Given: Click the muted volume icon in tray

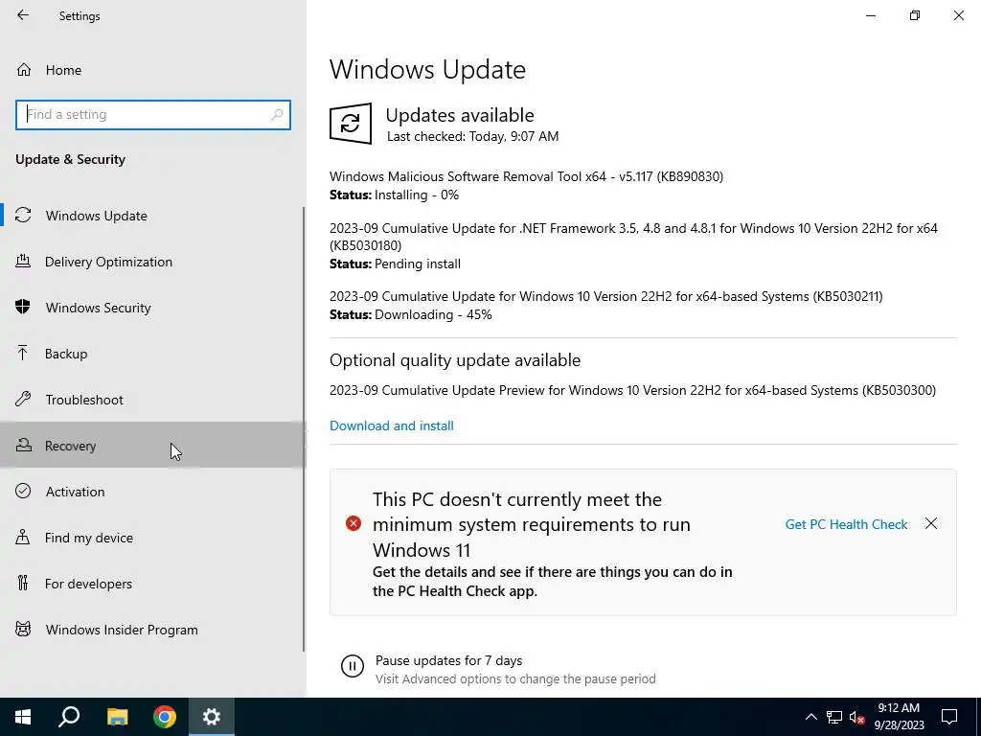Looking at the screenshot, I should pos(857,717).
